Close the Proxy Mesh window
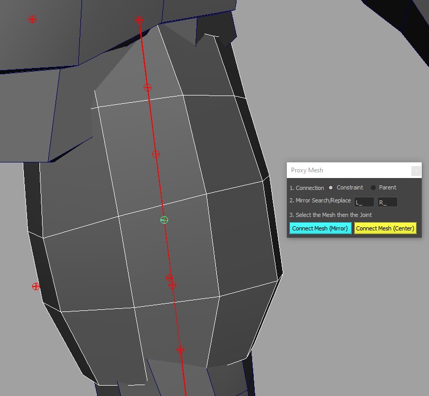 point(416,171)
